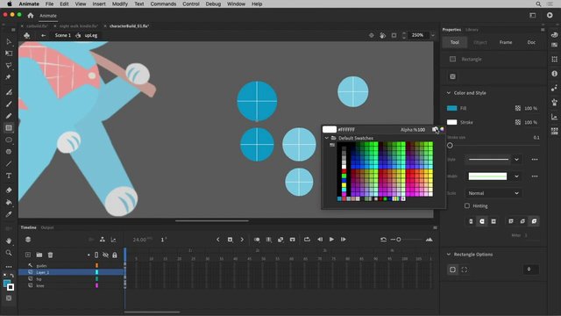Click the Clip content outside stage icon
This screenshot has width=561, height=316.
[x=394, y=35]
